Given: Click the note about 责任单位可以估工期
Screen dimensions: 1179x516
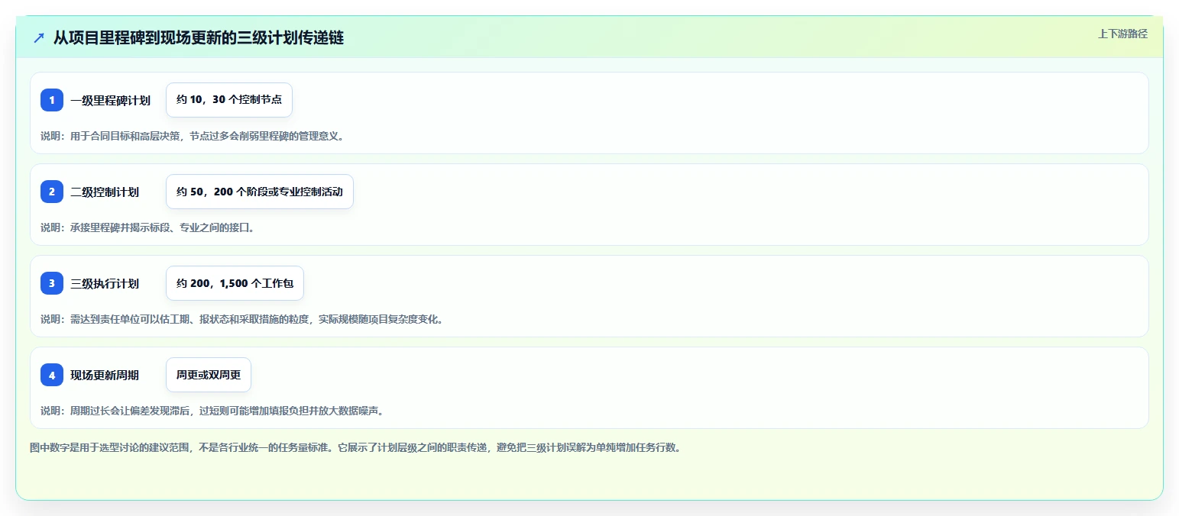Looking at the screenshot, I should click(x=242, y=320).
